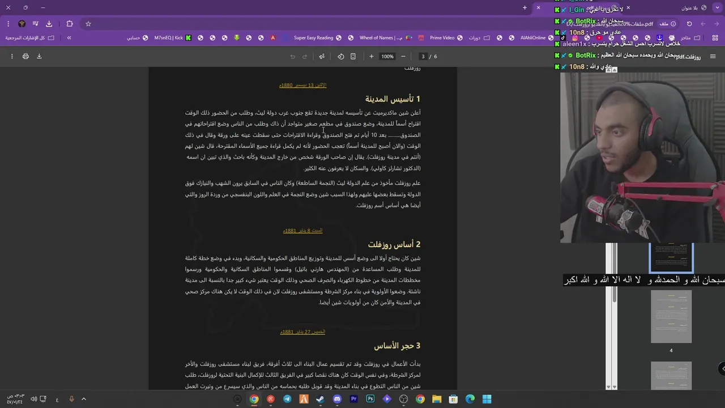Click the heading 1 تأسيس المدينة
This screenshot has height=408, width=725.
(x=393, y=99)
